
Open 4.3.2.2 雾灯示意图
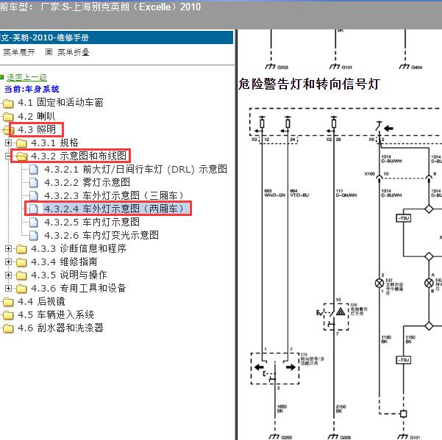[x=87, y=182]
